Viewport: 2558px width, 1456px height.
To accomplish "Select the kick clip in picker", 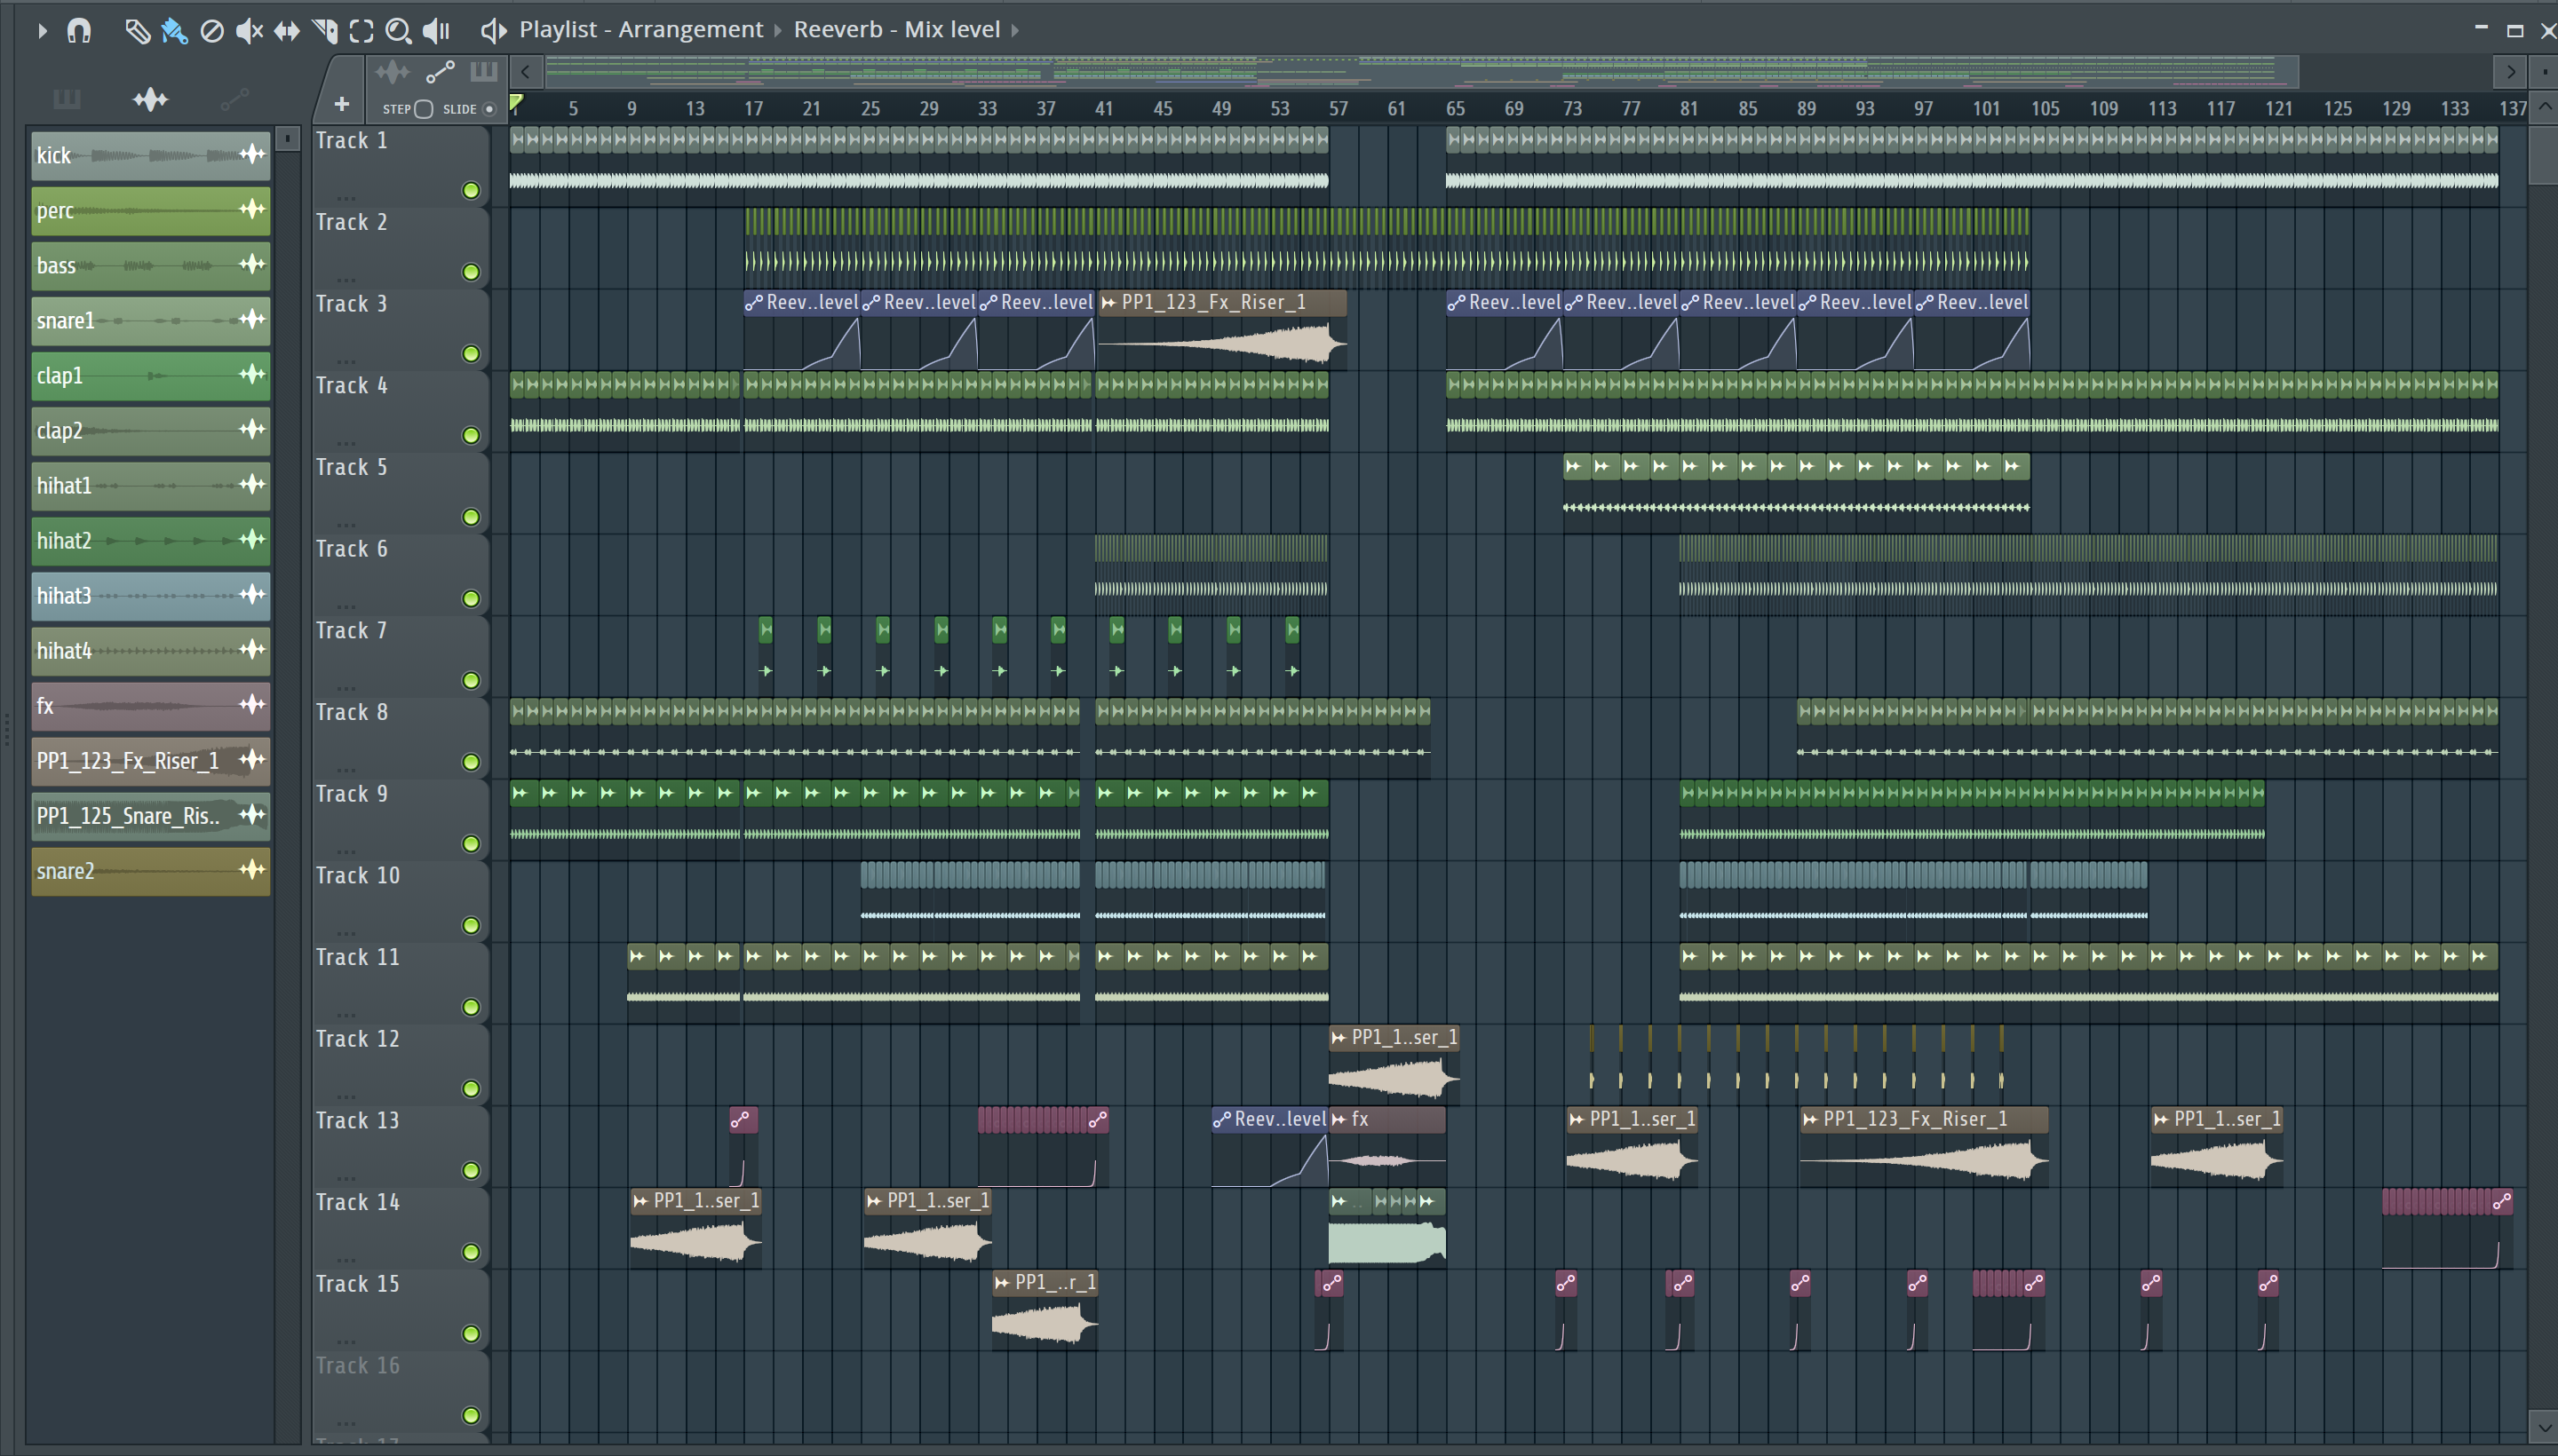I will click(150, 155).
